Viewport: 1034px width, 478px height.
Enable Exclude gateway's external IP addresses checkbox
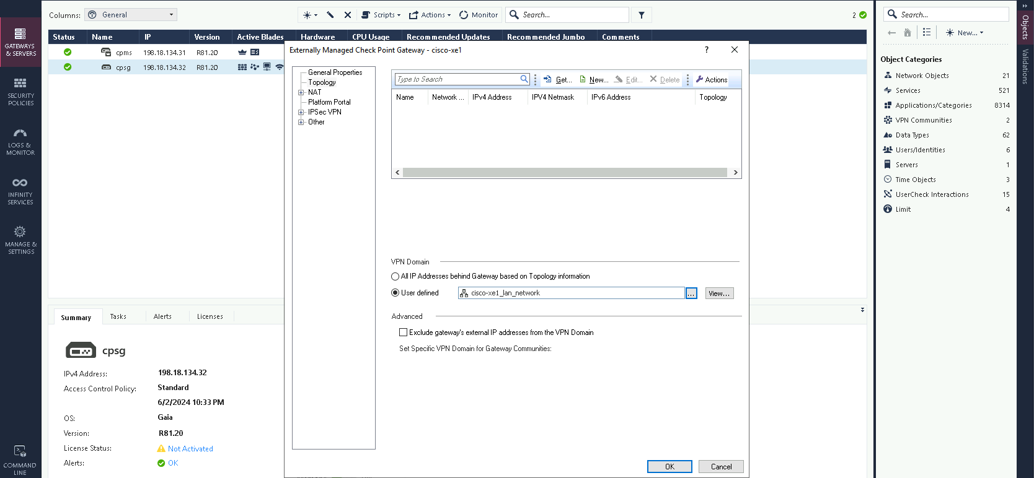tap(404, 332)
